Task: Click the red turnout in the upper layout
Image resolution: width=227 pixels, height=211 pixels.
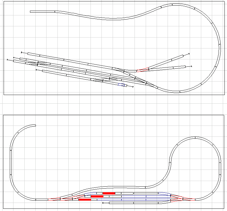Action: coord(143,70)
